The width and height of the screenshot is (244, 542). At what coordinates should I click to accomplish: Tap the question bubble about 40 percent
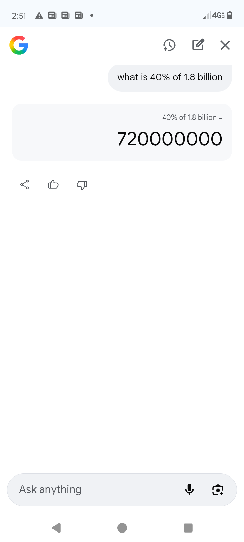(x=169, y=77)
